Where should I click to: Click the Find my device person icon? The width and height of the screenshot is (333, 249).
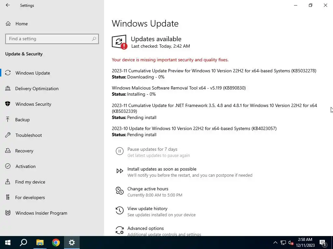coord(8,182)
